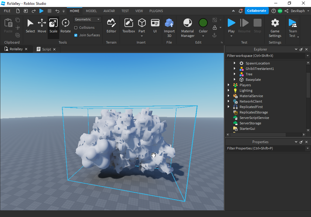Click Import 3D

(169, 28)
